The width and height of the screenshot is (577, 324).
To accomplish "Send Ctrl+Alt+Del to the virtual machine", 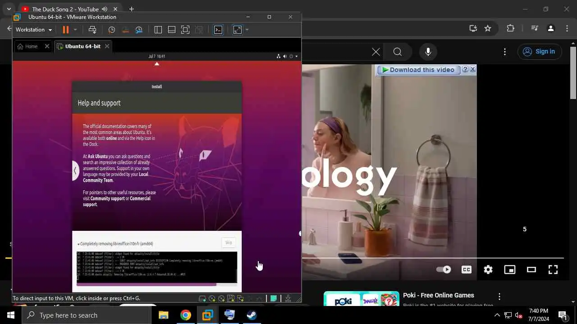I will point(92,30).
